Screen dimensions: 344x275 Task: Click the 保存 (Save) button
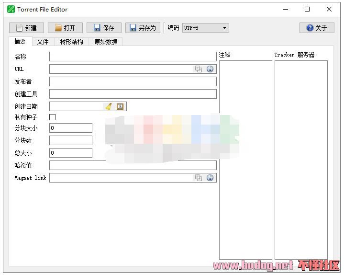click(x=104, y=28)
